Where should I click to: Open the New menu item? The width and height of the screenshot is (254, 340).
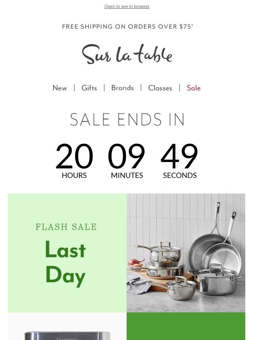pyautogui.click(x=60, y=88)
